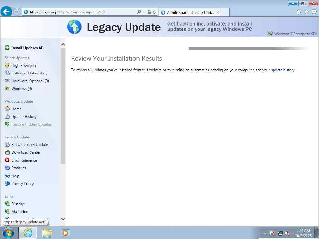Click the browser Back arrow button

point(6,12)
